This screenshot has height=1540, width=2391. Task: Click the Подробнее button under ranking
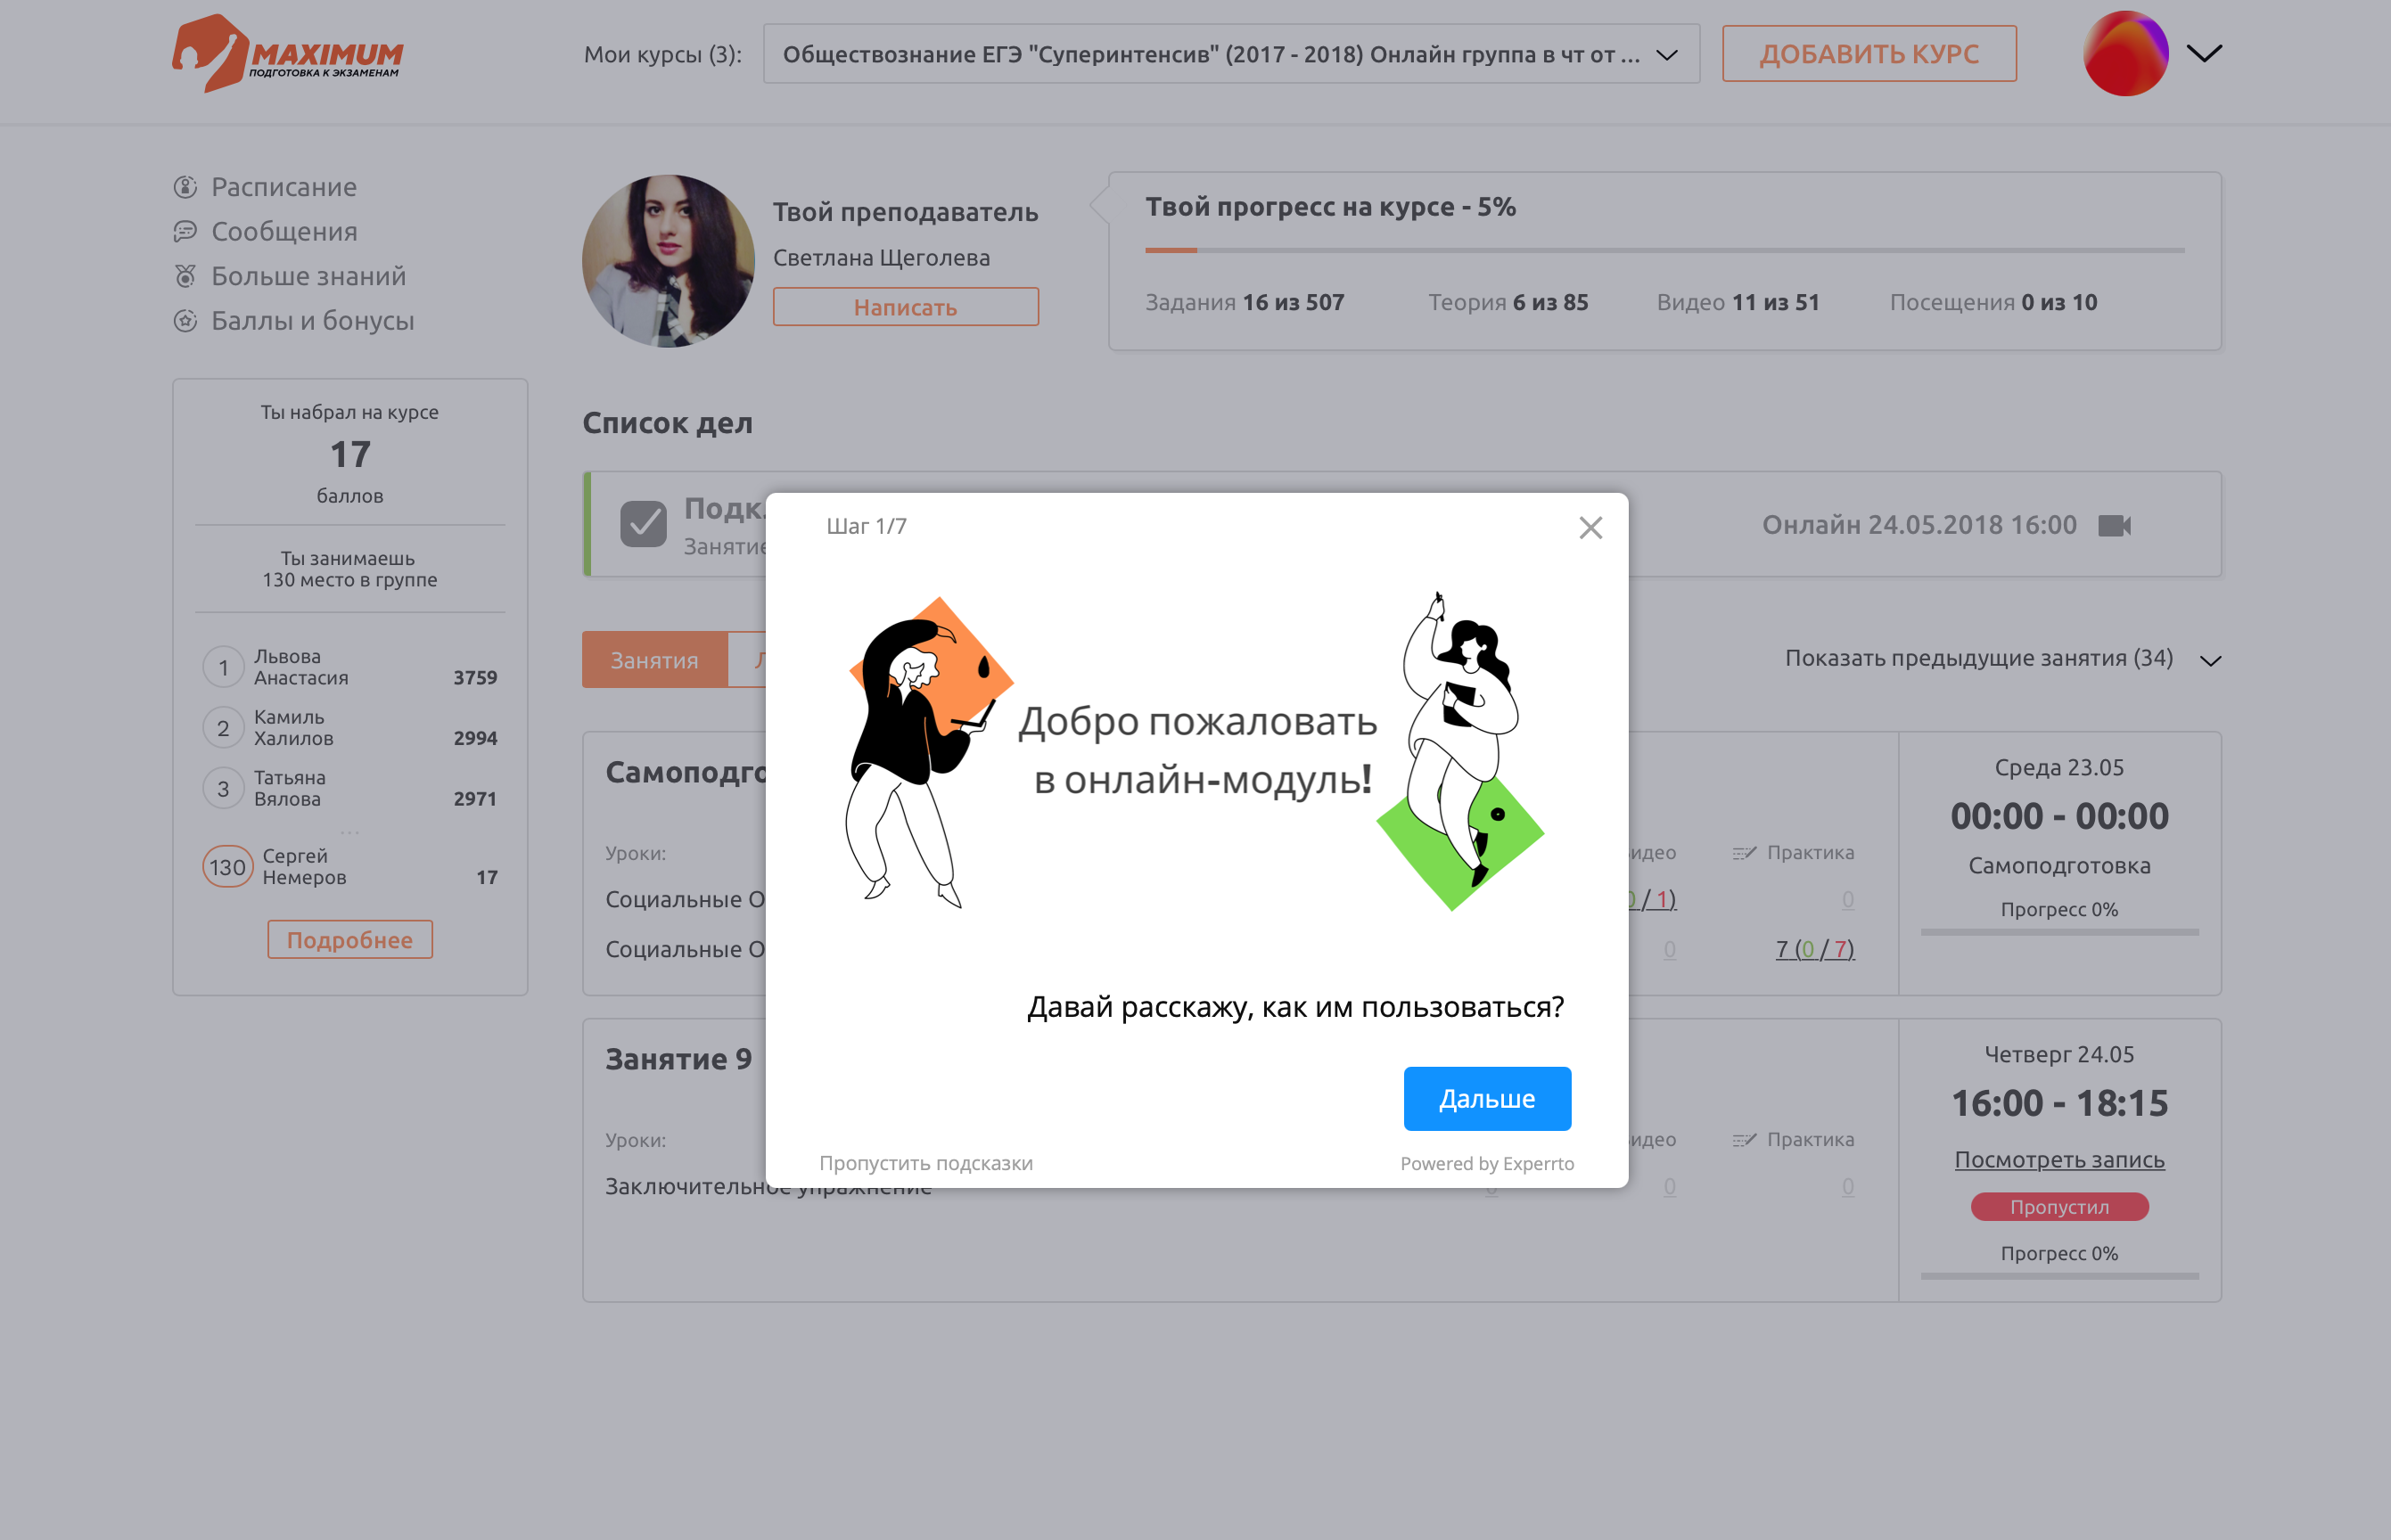[x=349, y=940]
